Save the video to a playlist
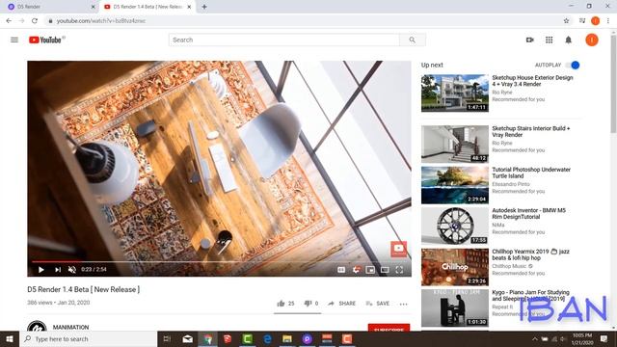The width and height of the screenshot is (617, 347). (377, 304)
